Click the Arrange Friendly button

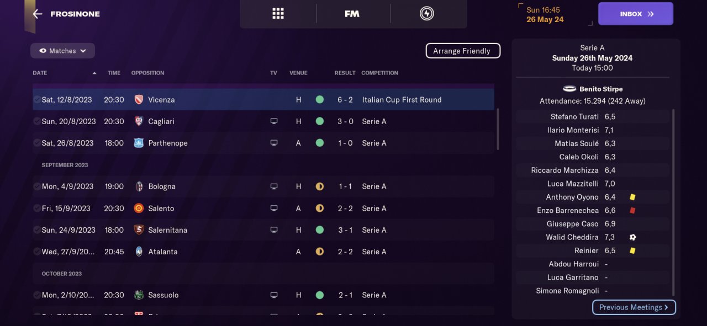(x=463, y=51)
